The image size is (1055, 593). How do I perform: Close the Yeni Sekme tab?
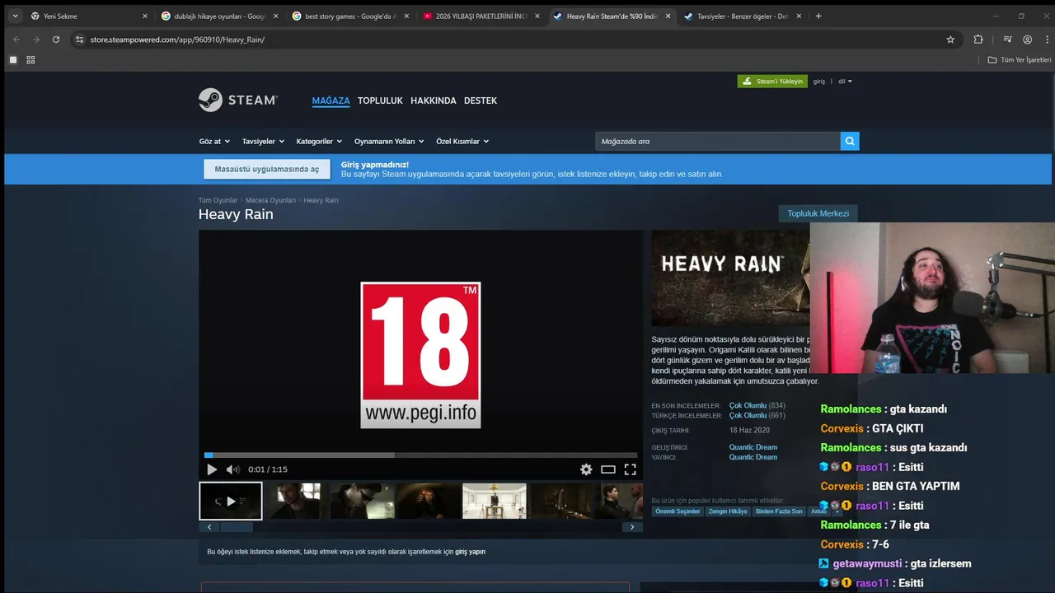point(145,16)
